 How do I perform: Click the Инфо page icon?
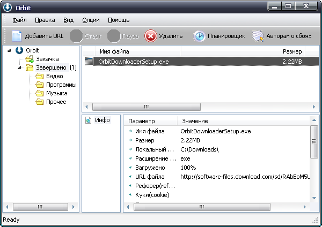point(89,120)
